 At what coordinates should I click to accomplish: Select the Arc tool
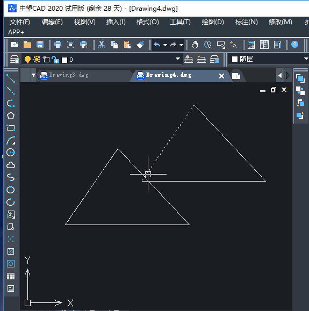pyautogui.click(x=11, y=140)
